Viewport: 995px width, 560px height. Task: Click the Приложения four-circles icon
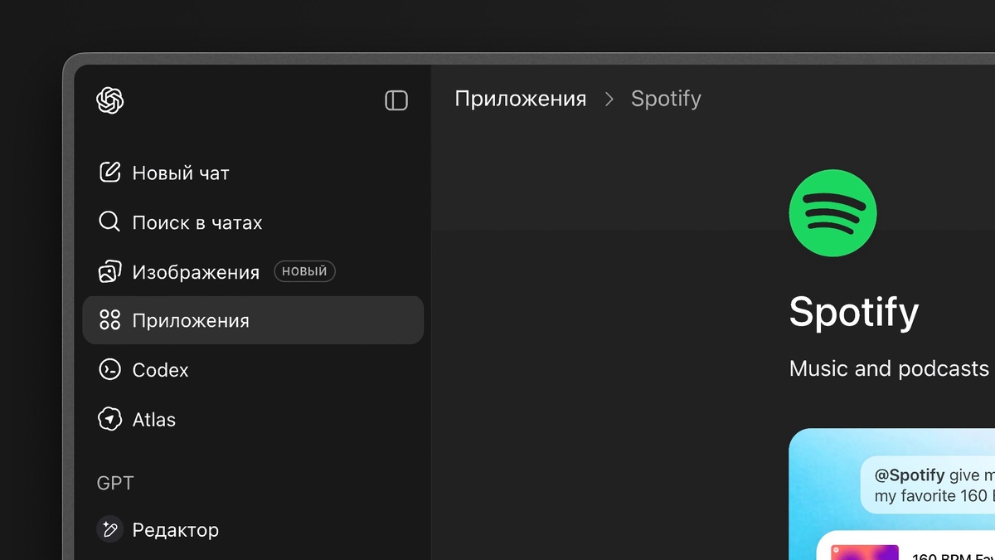click(109, 320)
